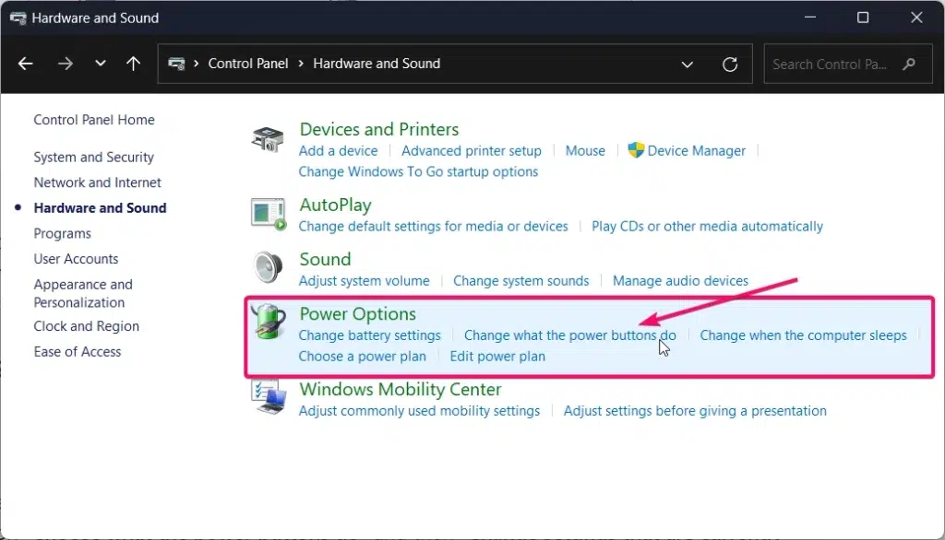
Task: Click Play CDs or other media automatically
Action: [707, 227]
